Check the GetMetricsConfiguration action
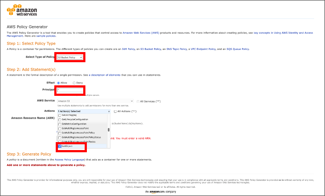This screenshot has height=196, width=325. pos(59,124)
